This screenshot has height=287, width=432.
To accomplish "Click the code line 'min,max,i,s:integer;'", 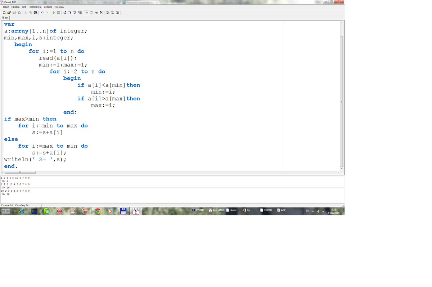I will coord(39,38).
